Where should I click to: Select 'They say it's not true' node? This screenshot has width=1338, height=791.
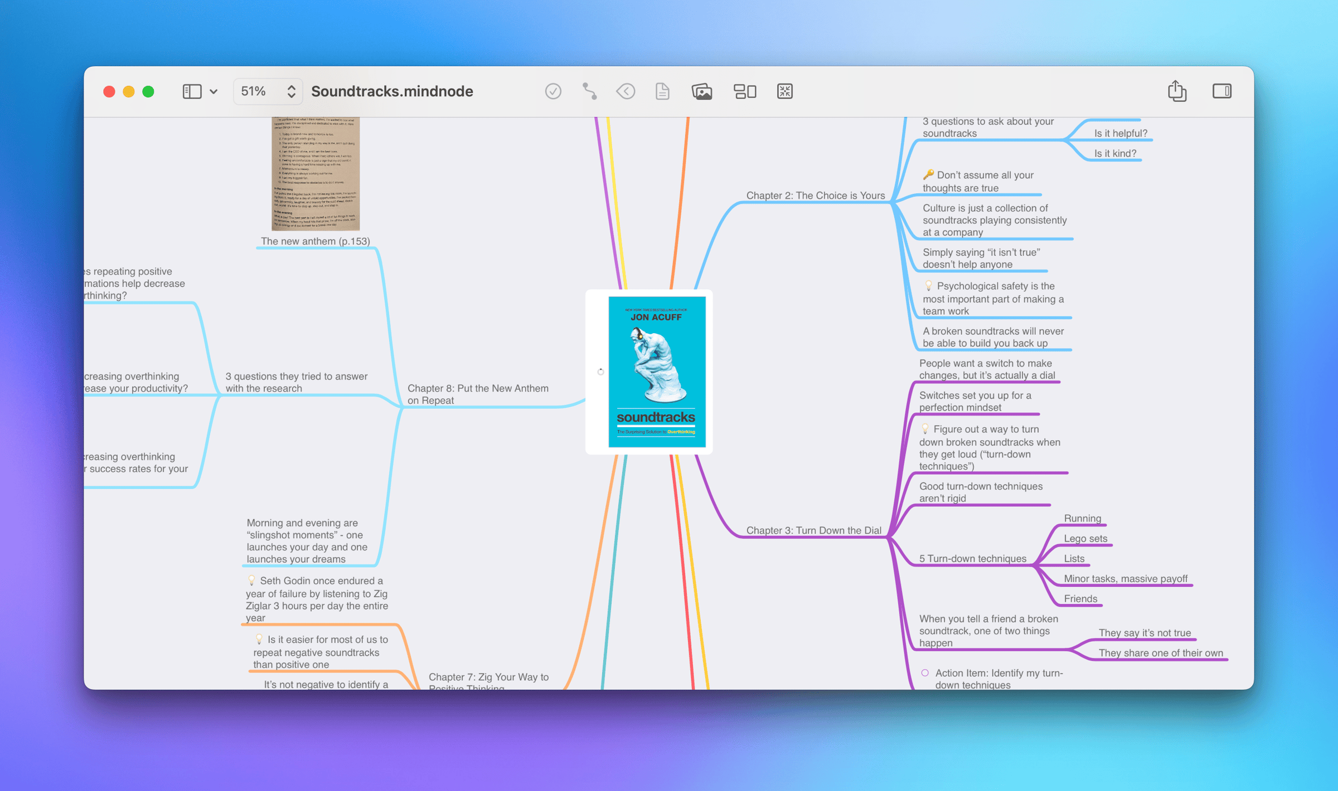(x=1145, y=633)
